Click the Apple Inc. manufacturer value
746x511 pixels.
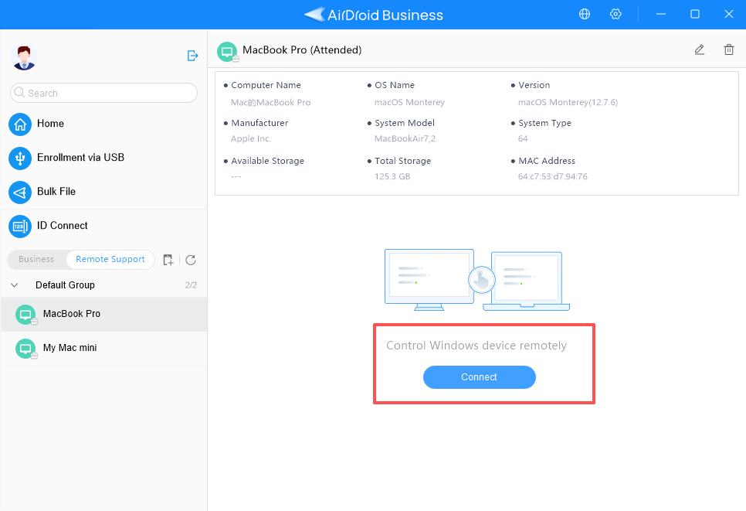coord(251,138)
